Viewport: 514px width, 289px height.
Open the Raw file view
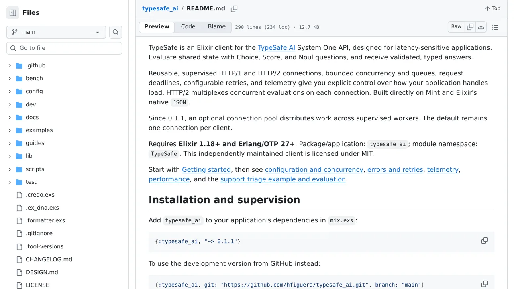(x=456, y=27)
